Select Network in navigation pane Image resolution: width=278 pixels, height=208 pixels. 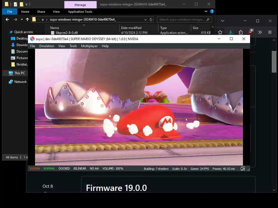pos(18,82)
